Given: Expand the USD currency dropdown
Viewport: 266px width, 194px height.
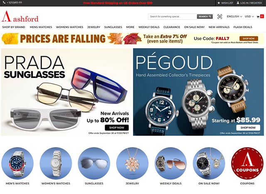Looking at the screenshot, I should [x=249, y=17].
